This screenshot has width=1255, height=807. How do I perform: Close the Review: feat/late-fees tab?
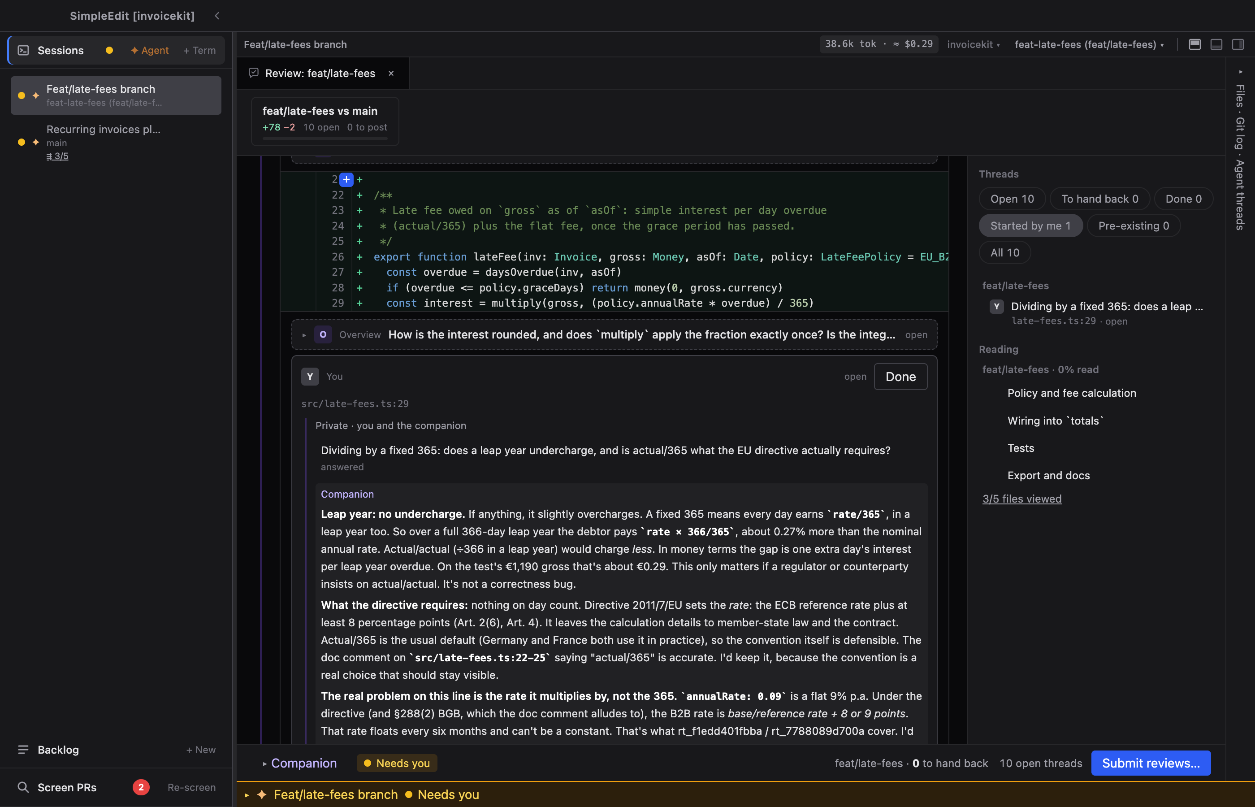point(391,74)
